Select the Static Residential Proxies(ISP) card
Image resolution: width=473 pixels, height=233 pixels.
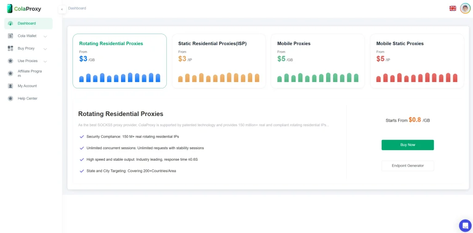(x=218, y=61)
